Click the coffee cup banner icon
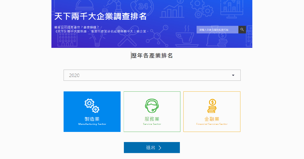The height and width of the screenshot is (159, 304). point(187,37)
